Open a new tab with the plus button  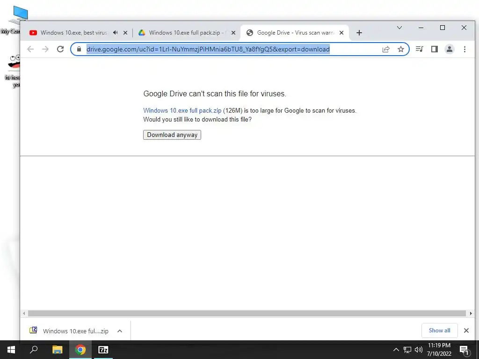pyautogui.click(x=359, y=33)
